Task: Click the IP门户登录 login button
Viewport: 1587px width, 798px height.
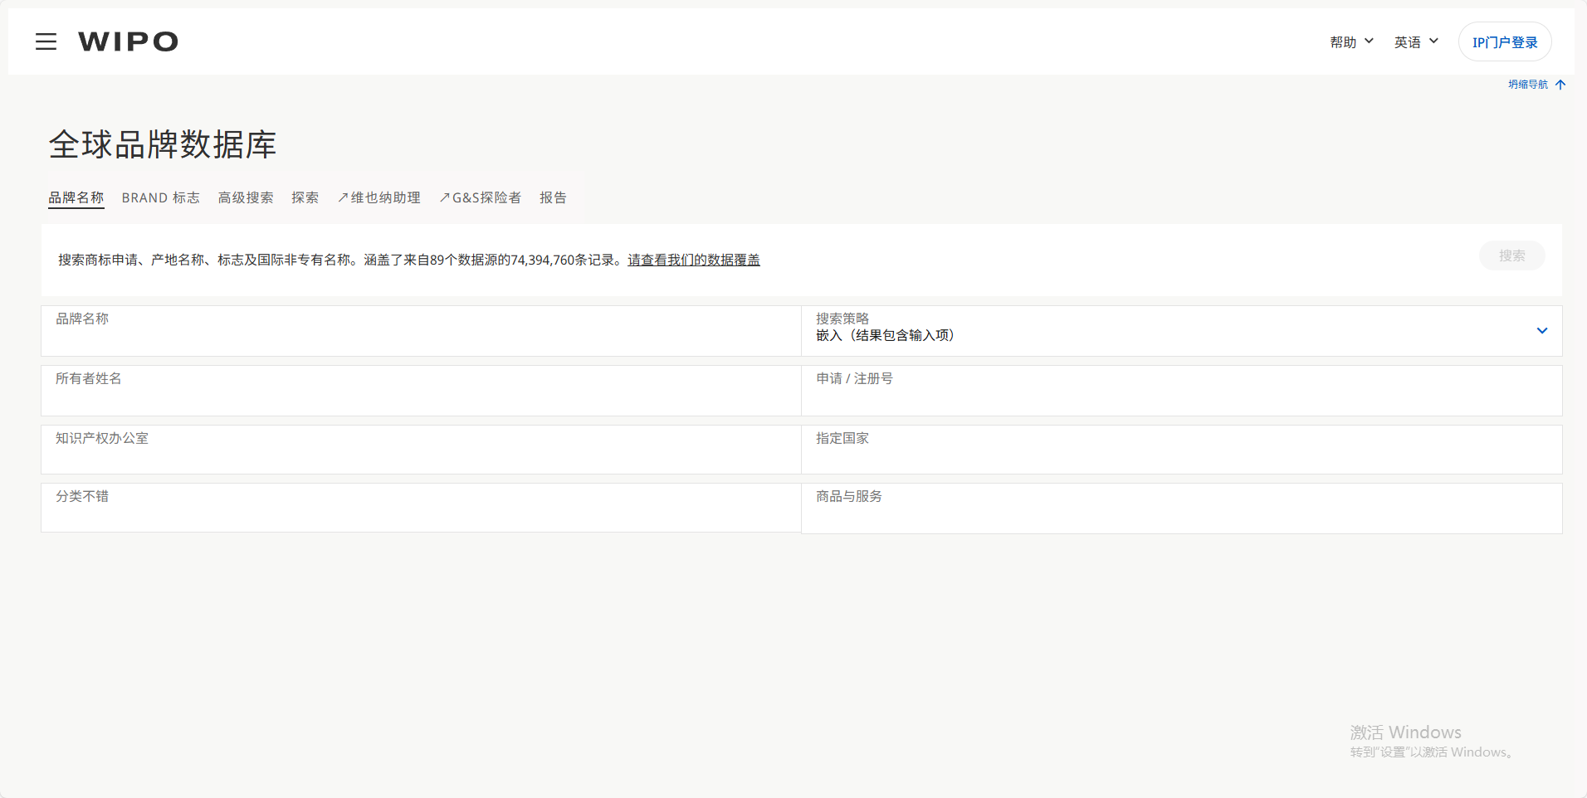Action: coord(1504,42)
